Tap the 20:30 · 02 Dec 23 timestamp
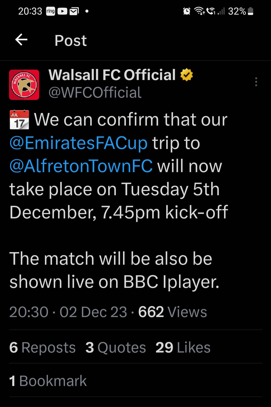The image size is (271, 407). [68, 312]
